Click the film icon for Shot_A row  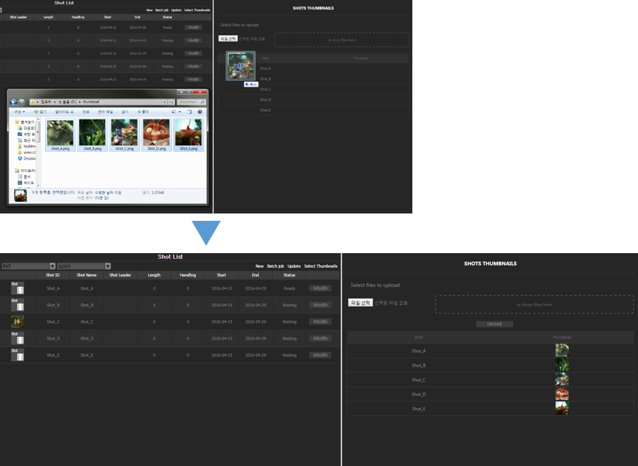[x=18, y=289]
